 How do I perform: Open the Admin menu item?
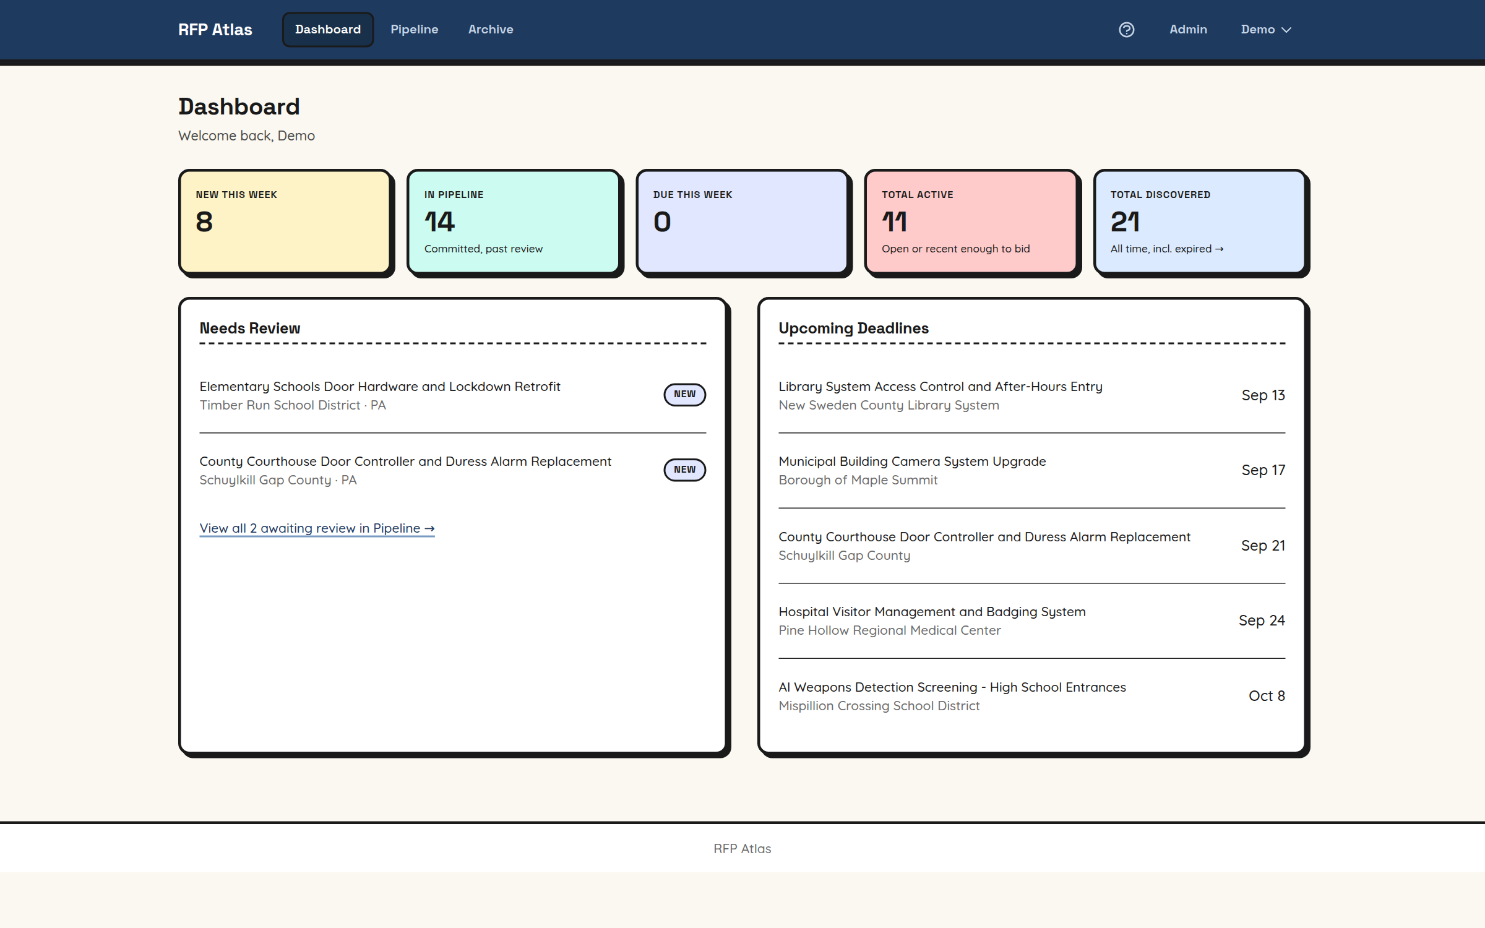coord(1188,30)
